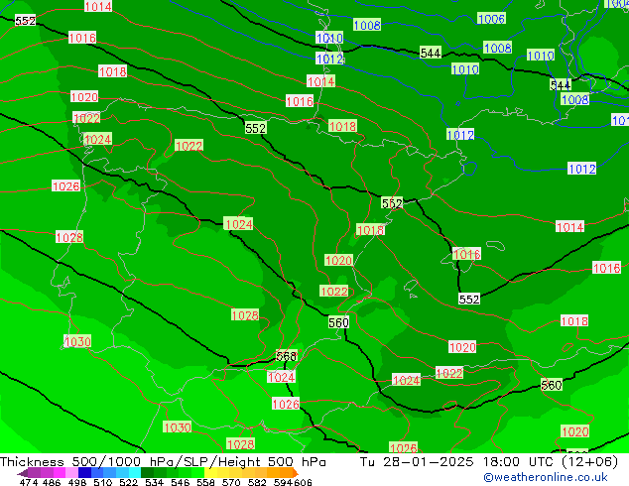The height and width of the screenshot is (486, 629).
Task: Click the dark blue swatch in the legend
Action: tap(84, 472)
